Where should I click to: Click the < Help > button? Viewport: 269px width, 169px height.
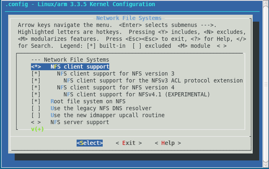click(168, 143)
